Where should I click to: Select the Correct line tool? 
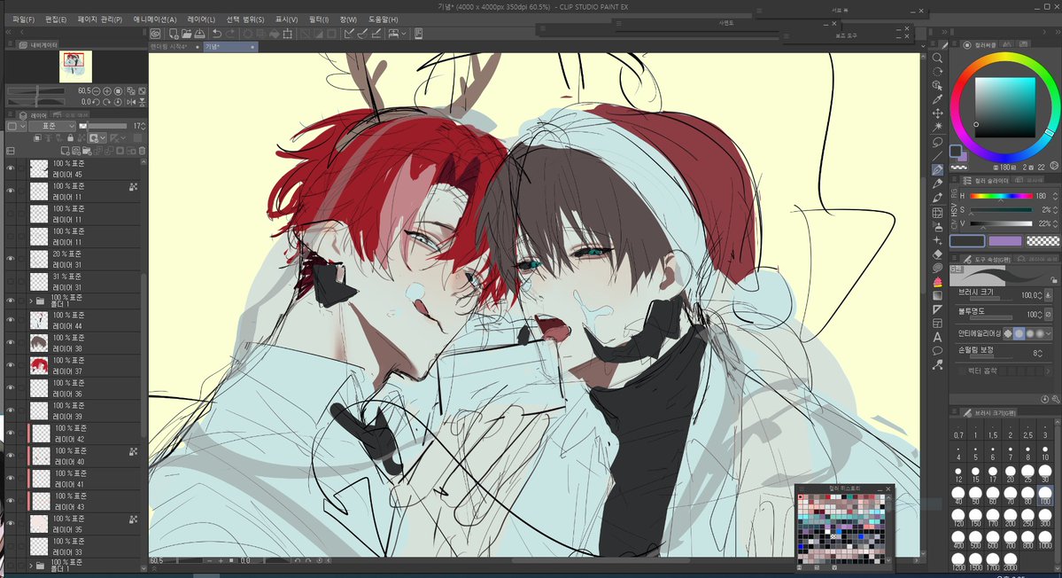click(937, 364)
